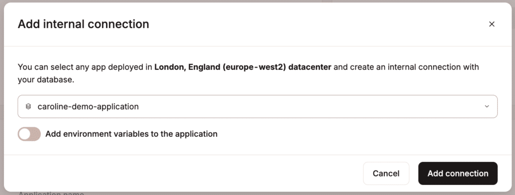Open the caroline-demo-application dropdown
This screenshot has width=515, height=195.
coord(257,106)
